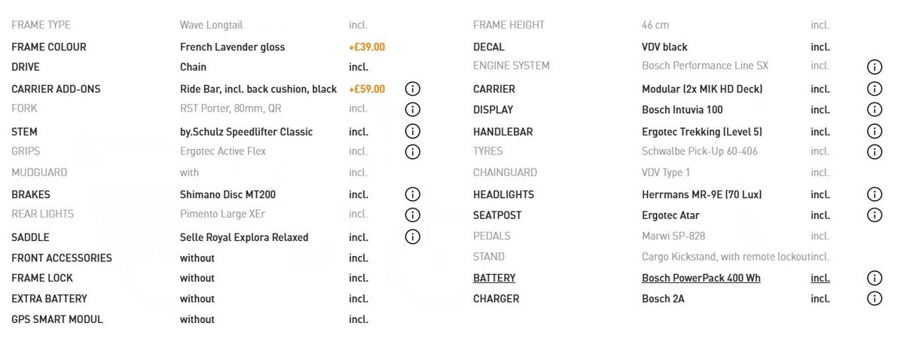Click French Lavender gloss colour option

[x=232, y=47]
